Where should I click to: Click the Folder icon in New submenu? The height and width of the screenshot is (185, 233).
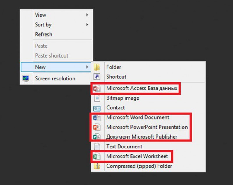point(97,67)
